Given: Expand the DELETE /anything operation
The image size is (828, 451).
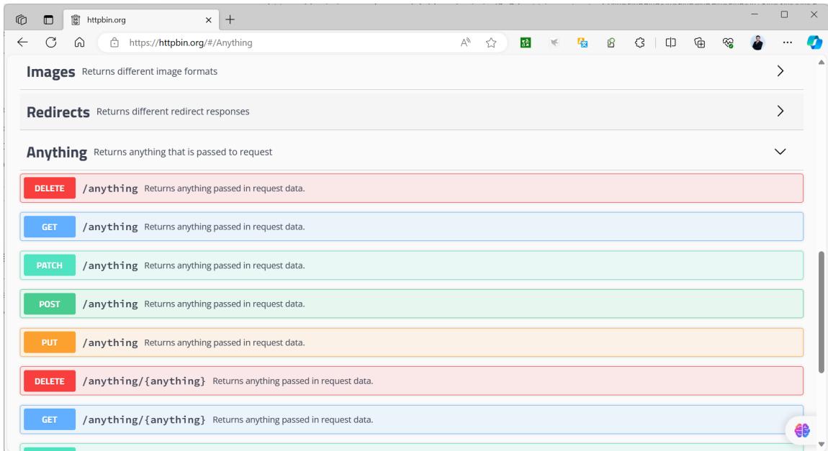Looking at the screenshot, I should (411, 188).
